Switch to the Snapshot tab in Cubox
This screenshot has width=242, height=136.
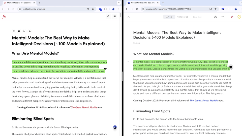pos(197,17)
